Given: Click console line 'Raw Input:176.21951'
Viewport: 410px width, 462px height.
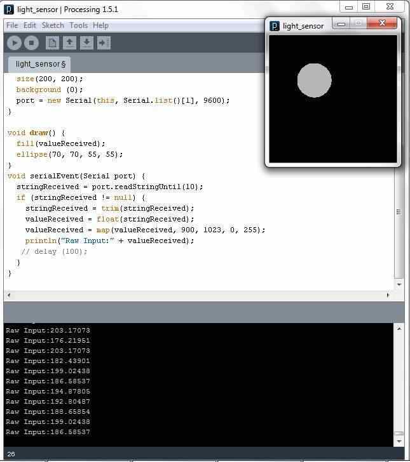Looking at the screenshot, I should [48, 341].
